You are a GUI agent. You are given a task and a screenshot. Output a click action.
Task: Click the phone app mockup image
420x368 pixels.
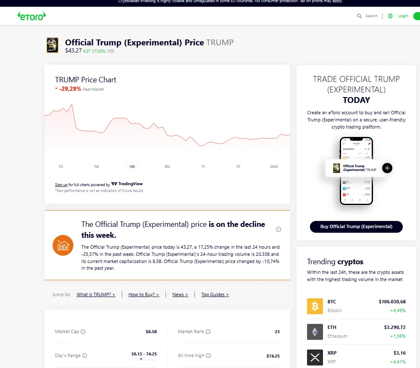356,171
